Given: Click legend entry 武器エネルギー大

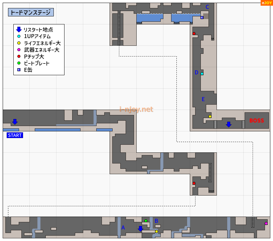Looking at the screenshot, I should pos(42,50).
